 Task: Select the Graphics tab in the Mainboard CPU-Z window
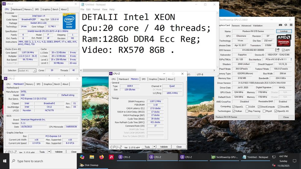tap(48, 84)
